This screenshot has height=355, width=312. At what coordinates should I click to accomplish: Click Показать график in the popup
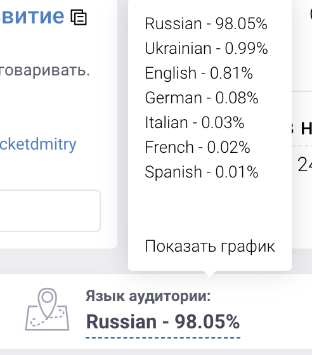[x=210, y=247]
